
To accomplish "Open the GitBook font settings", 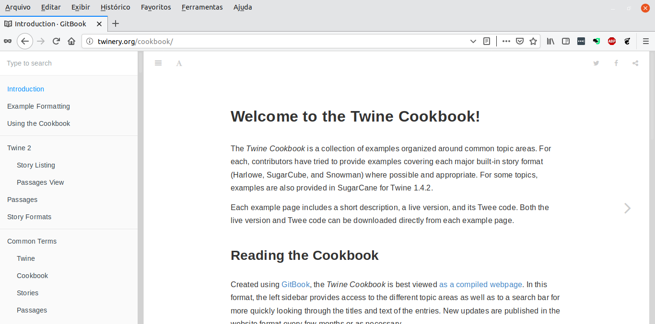I will pos(179,63).
